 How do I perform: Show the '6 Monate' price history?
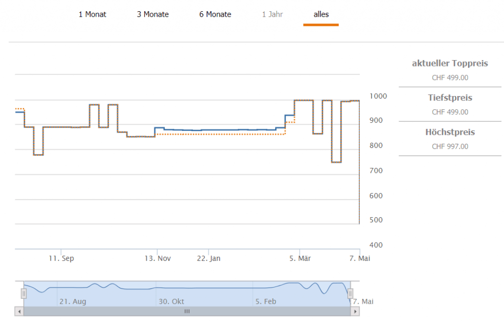tap(215, 14)
